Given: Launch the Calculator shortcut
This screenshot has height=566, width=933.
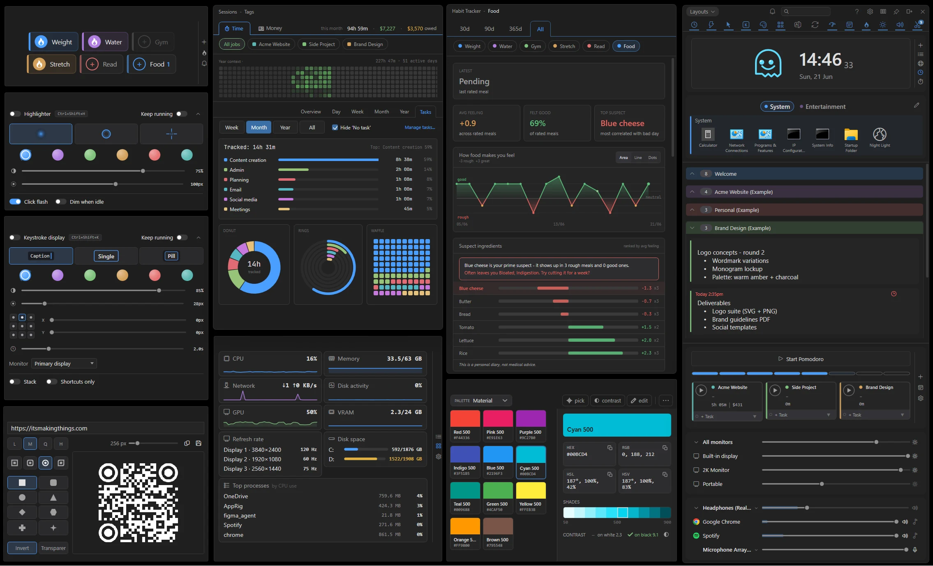Looking at the screenshot, I should (708, 137).
